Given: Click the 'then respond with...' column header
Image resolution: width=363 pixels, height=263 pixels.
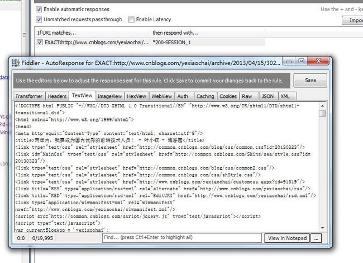Looking at the screenshot, I should click(x=208, y=32).
